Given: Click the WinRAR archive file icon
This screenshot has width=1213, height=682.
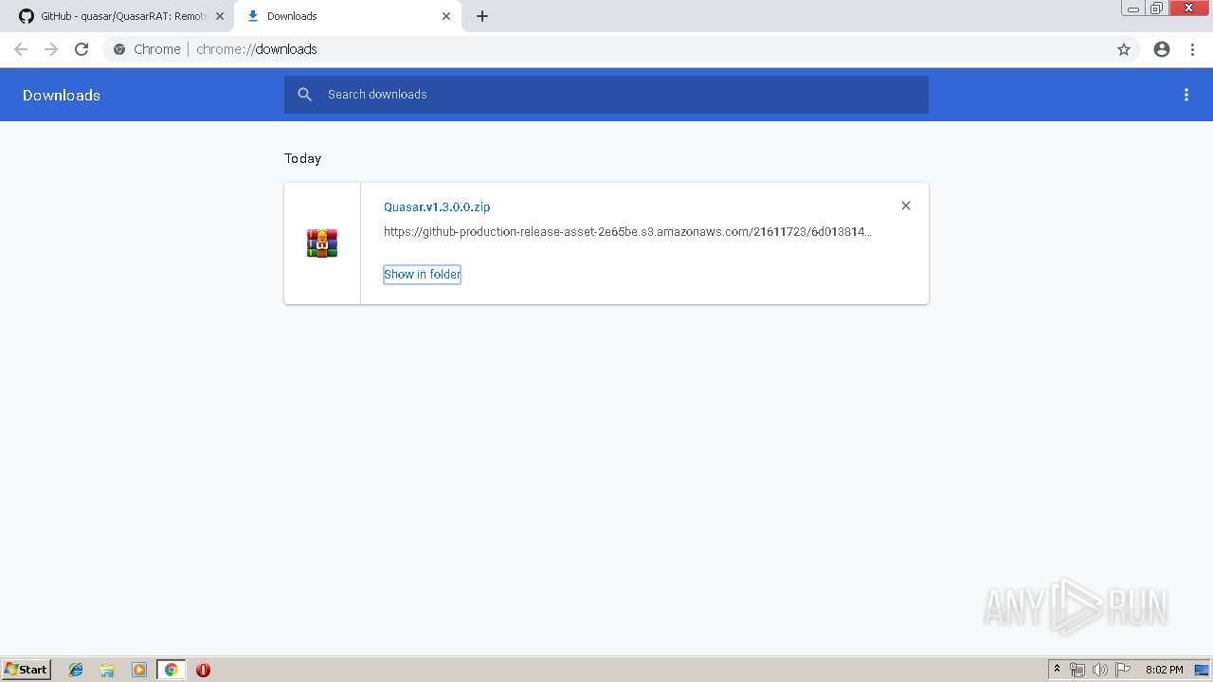Looking at the screenshot, I should pyautogui.click(x=322, y=243).
